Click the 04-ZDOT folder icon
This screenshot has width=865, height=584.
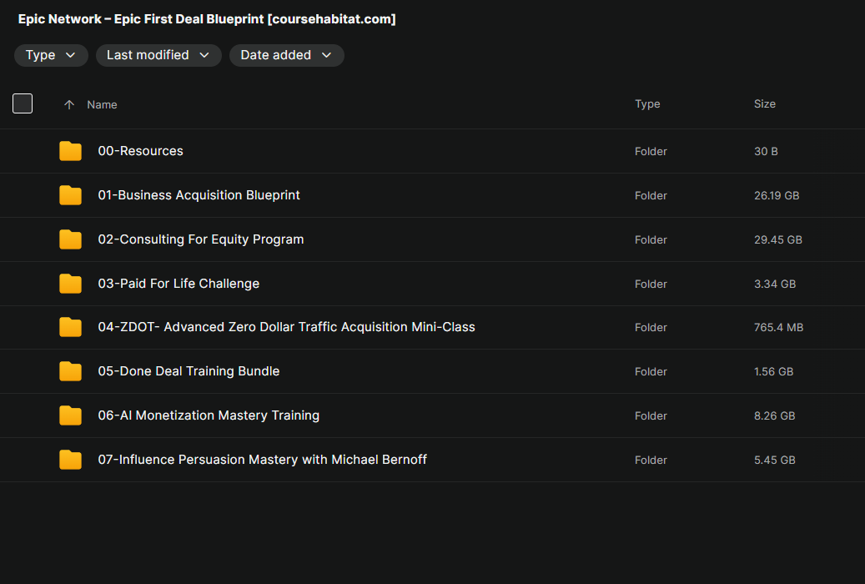[70, 327]
